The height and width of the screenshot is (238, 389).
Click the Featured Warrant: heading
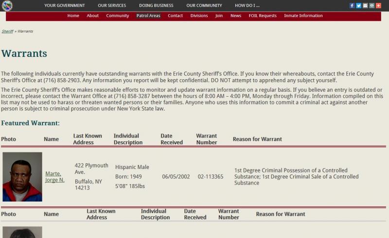pos(30,123)
